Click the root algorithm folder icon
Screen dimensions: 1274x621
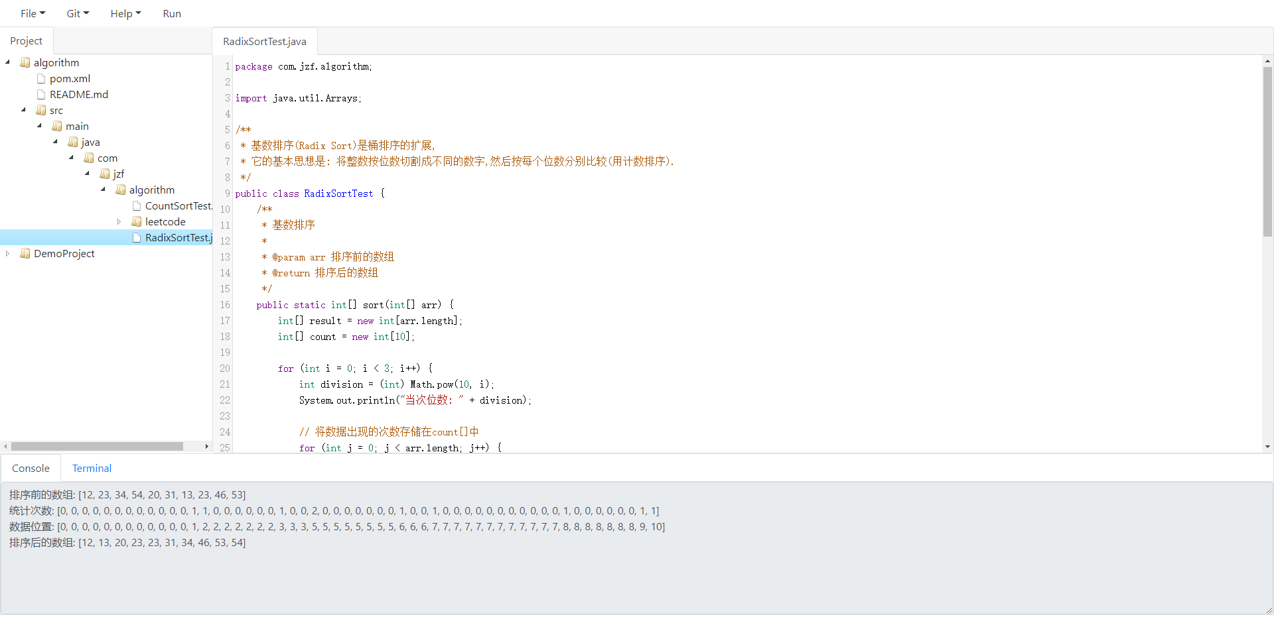pyautogui.click(x=25, y=62)
